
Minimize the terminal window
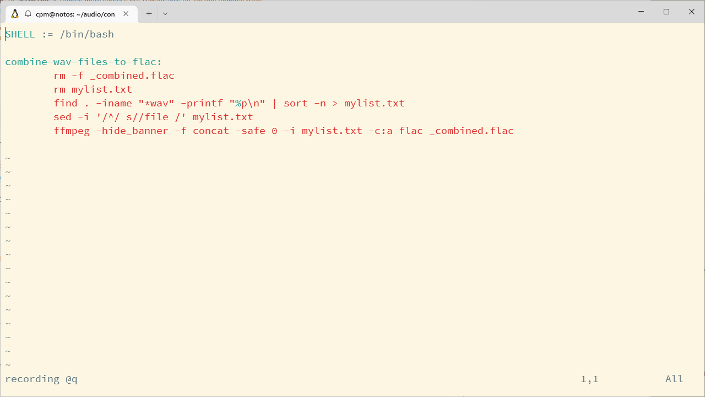tap(641, 12)
